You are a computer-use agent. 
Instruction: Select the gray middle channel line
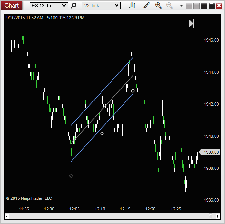point(102,110)
